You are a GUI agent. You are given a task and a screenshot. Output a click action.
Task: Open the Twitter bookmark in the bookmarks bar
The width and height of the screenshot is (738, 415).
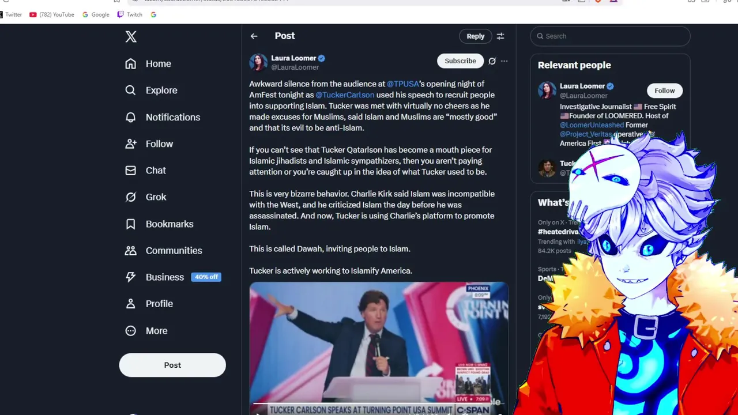click(10, 14)
